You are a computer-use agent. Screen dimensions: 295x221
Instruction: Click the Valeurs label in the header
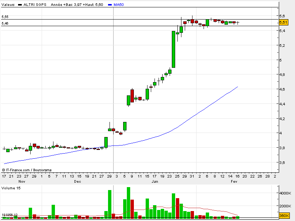pos(8,5)
